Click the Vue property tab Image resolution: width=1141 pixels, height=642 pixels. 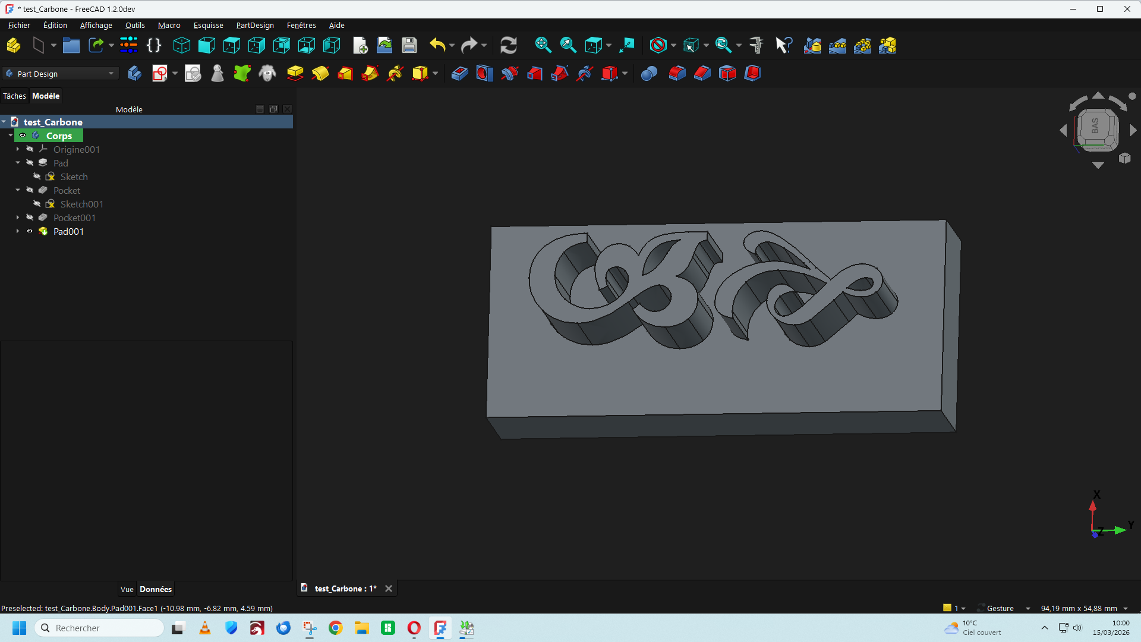pos(127,589)
